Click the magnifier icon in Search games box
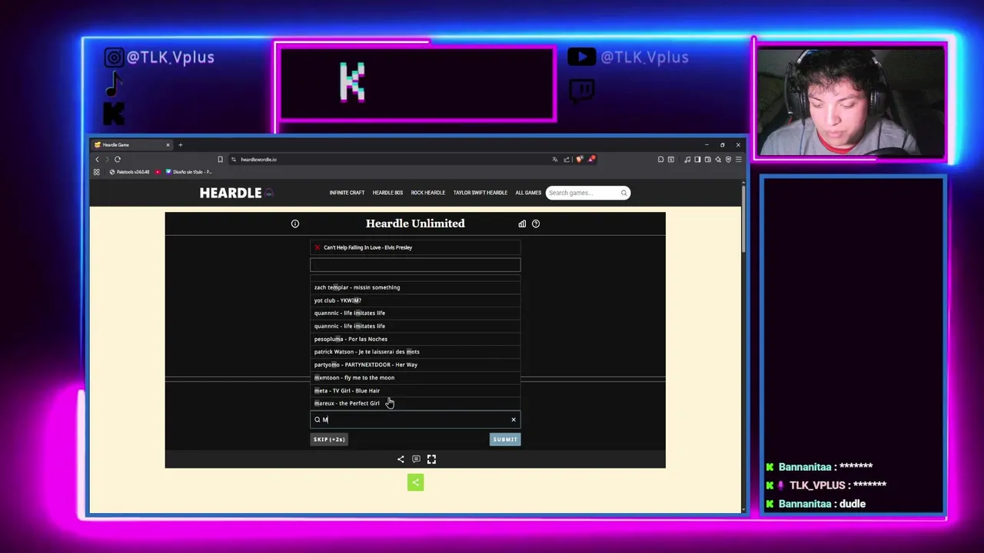Image resolution: width=984 pixels, height=553 pixels. click(623, 193)
